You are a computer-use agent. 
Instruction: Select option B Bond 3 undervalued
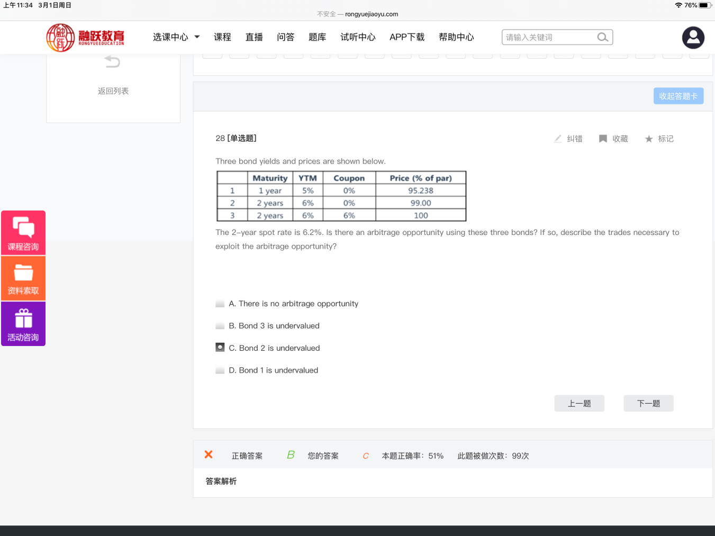click(220, 326)
